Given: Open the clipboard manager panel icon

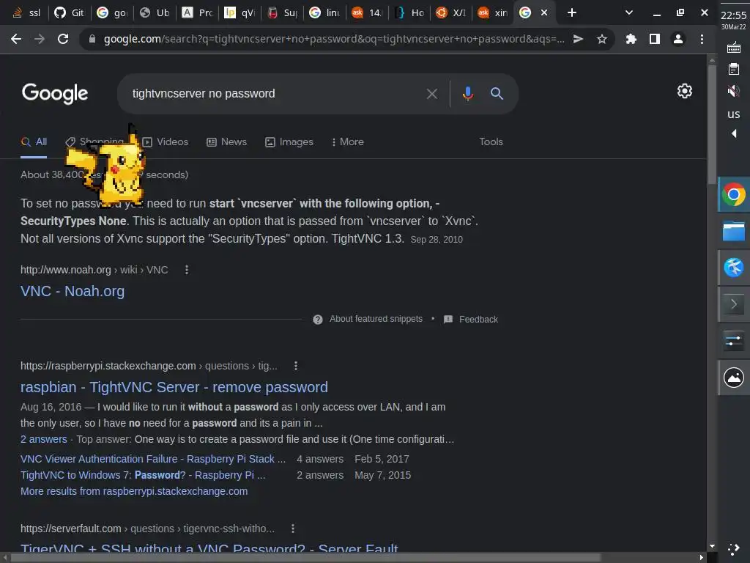Looking at the screenshot, I should [x=733, y=70].
